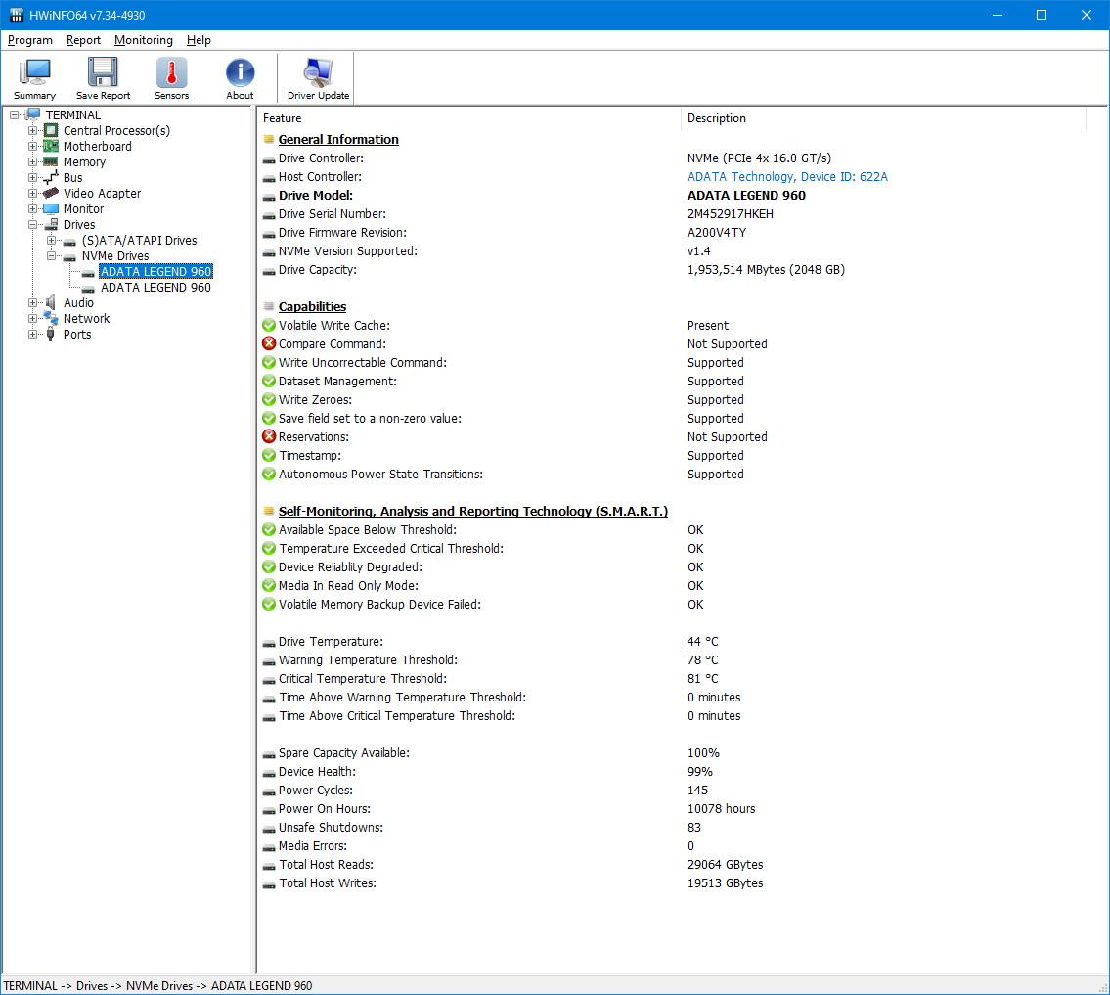Screen dimensions: 1110x995
Task: Launch the Driver Update tool icon
Action: [x=318, y=71]
